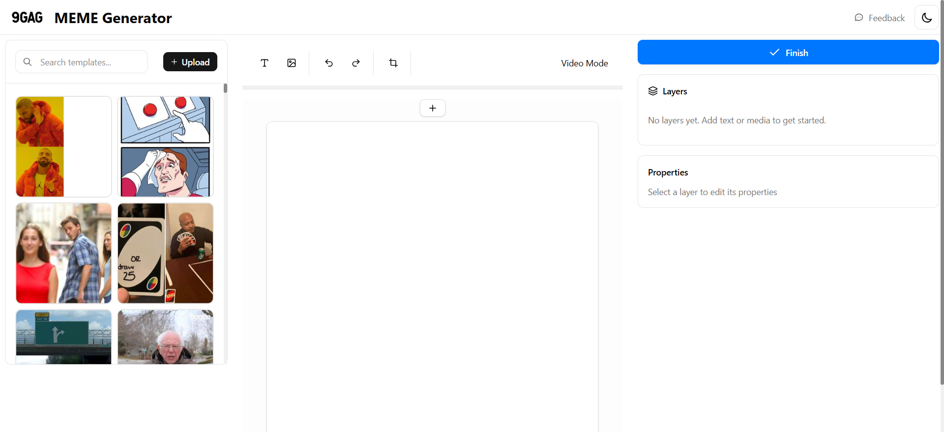Toggle dark mode with moon icon

pos(927,18)
